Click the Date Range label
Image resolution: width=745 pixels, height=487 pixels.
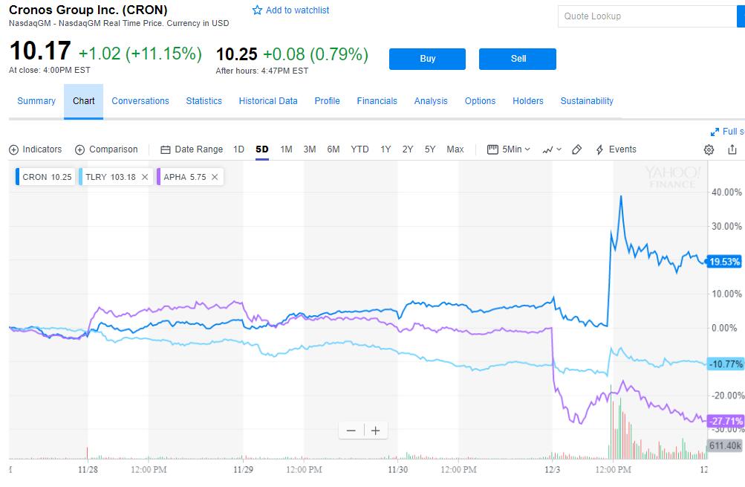click(x=198, y=149)
